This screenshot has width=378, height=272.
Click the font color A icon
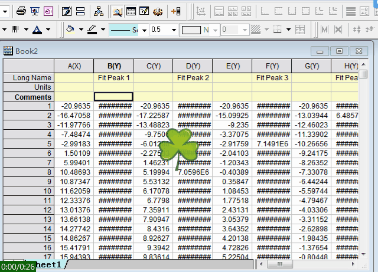click(x=37, y=30)
